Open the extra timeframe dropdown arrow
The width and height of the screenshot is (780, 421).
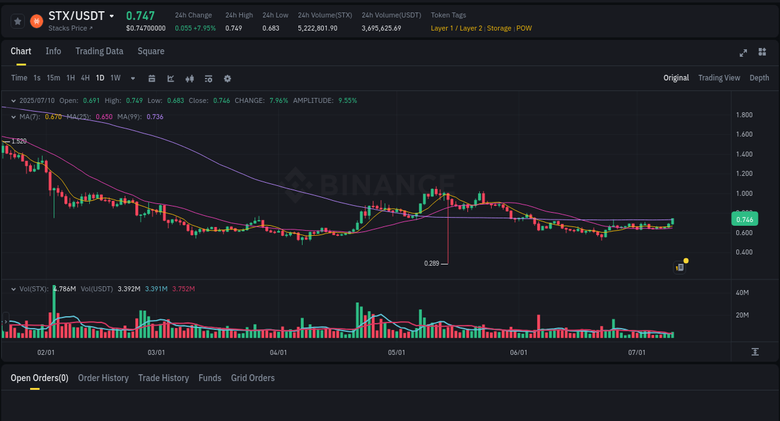coord(132,78)
